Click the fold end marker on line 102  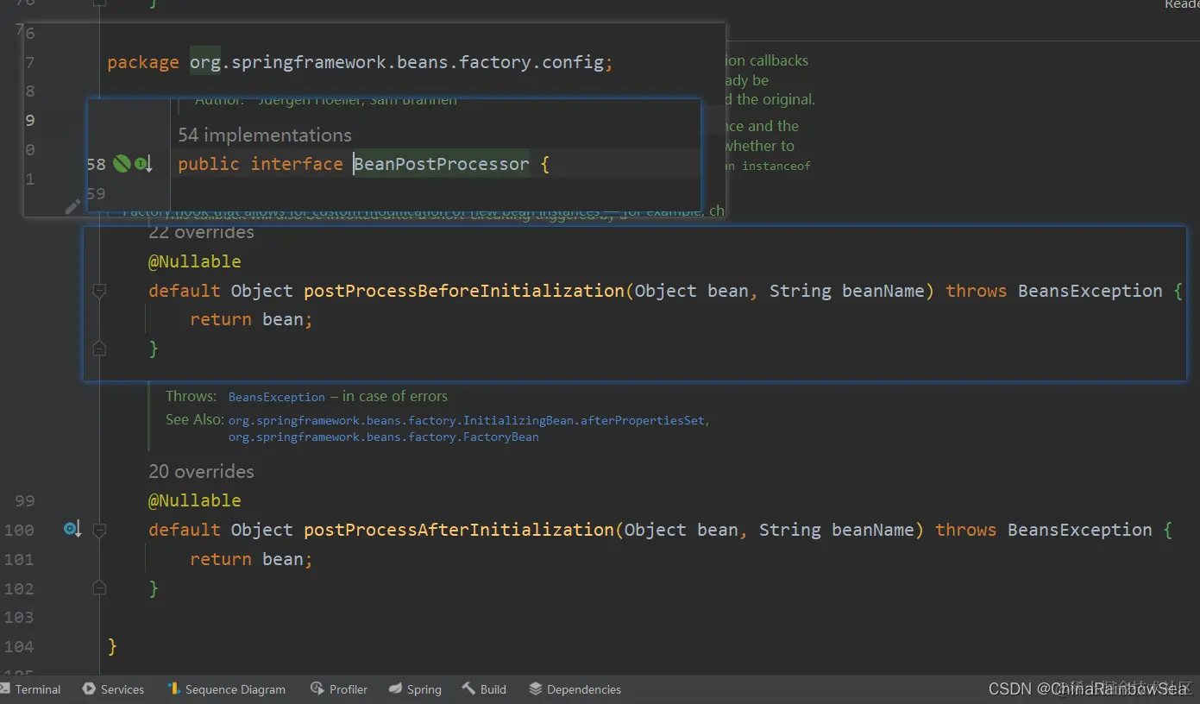pos(99,588)
